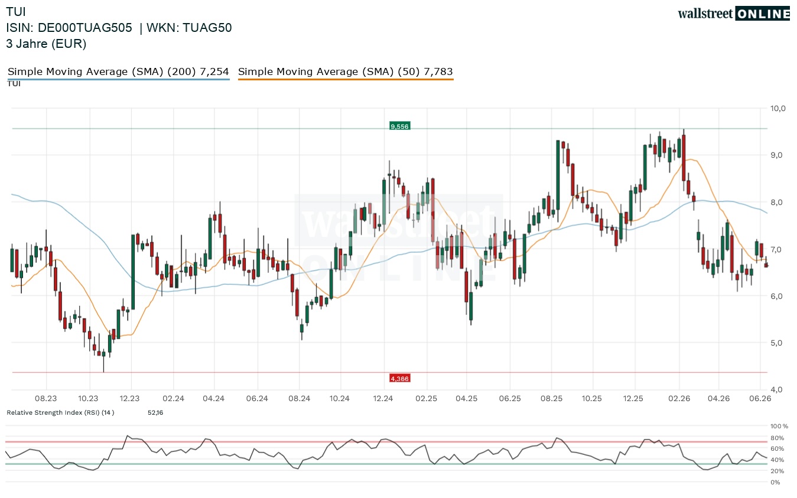Click the 100 % RSI axis label

pos(780,426)
